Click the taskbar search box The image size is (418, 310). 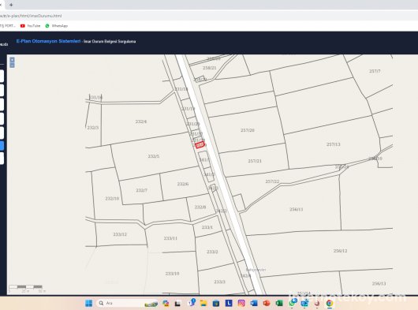[128, 303]
